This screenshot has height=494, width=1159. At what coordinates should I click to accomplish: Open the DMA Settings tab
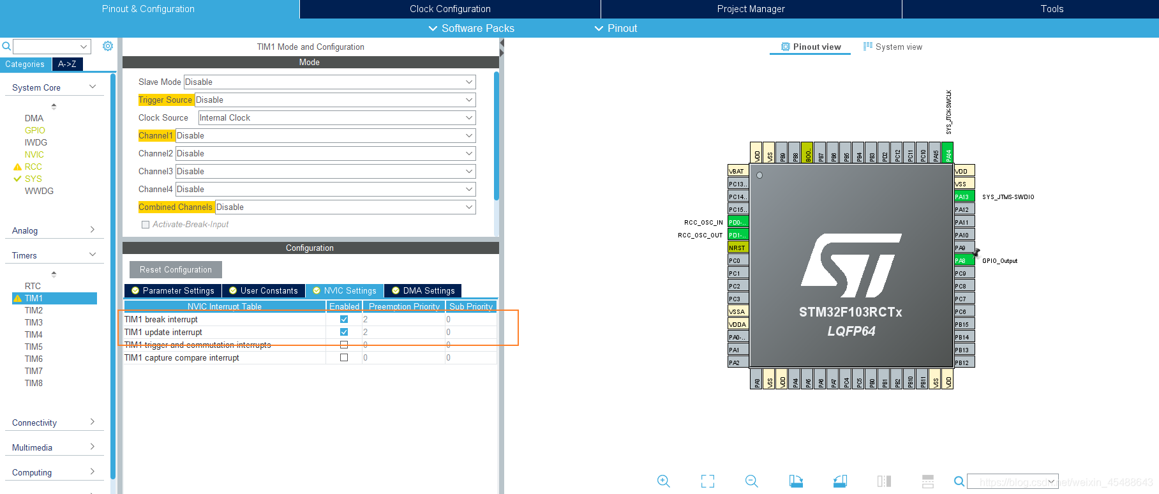point(422,290)
